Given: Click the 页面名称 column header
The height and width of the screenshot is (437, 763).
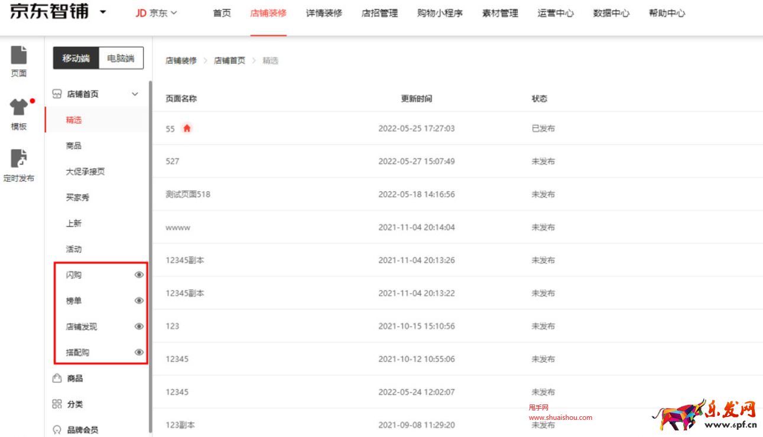Looking at the screenshot, I should pyautogui.click(x=181, y=99).
